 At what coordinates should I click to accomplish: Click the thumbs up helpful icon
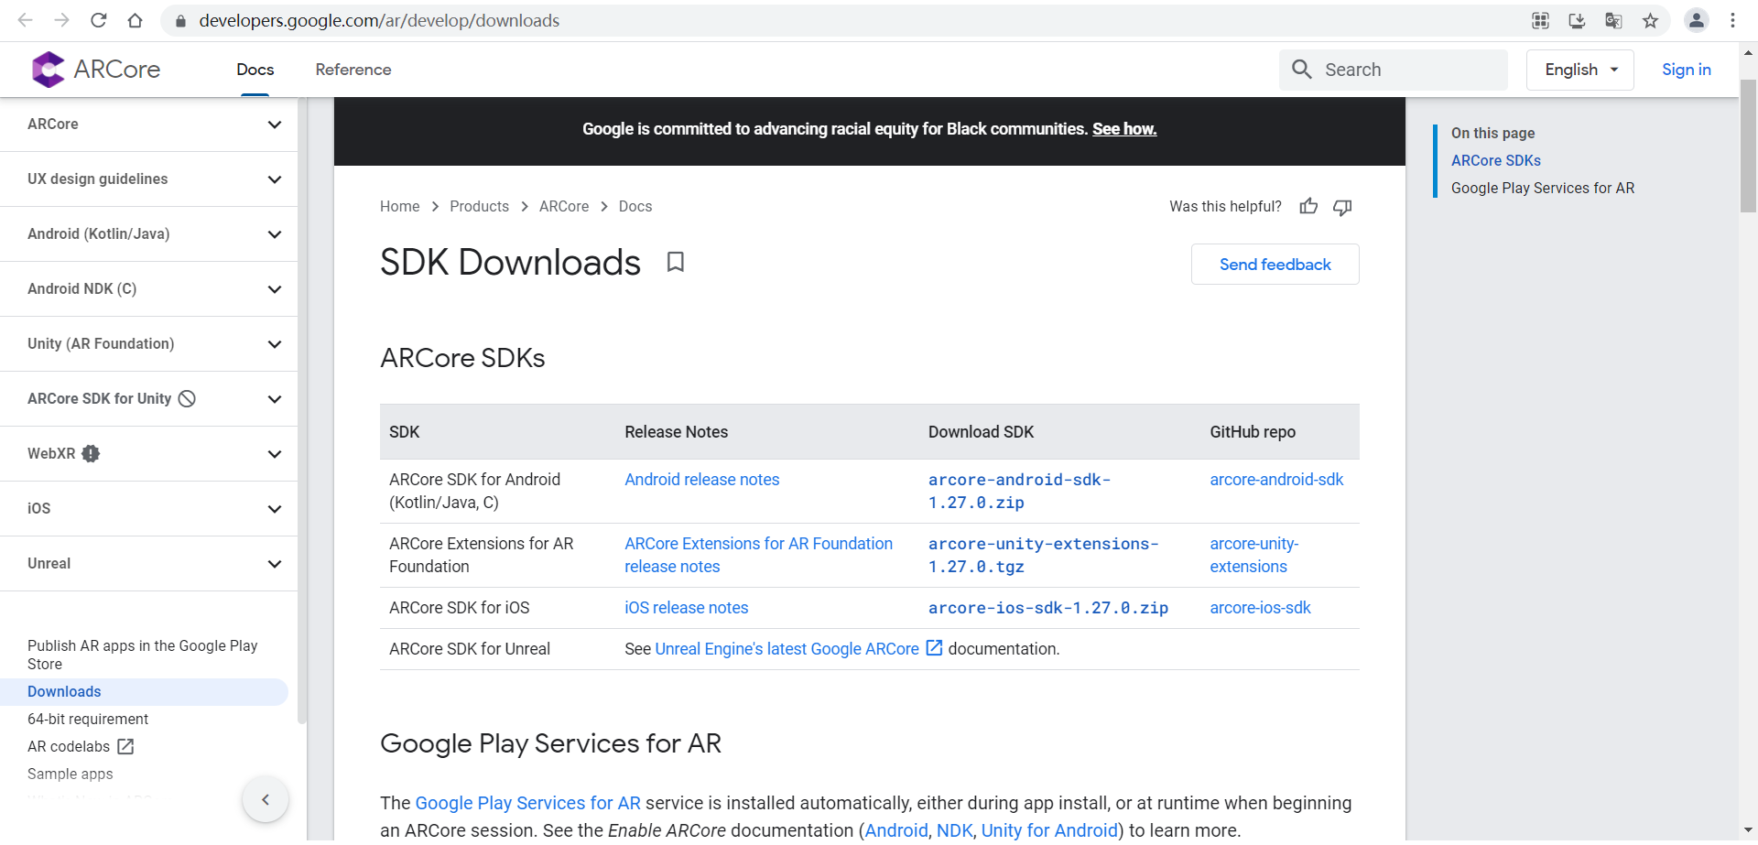[x=1308, y=207]
